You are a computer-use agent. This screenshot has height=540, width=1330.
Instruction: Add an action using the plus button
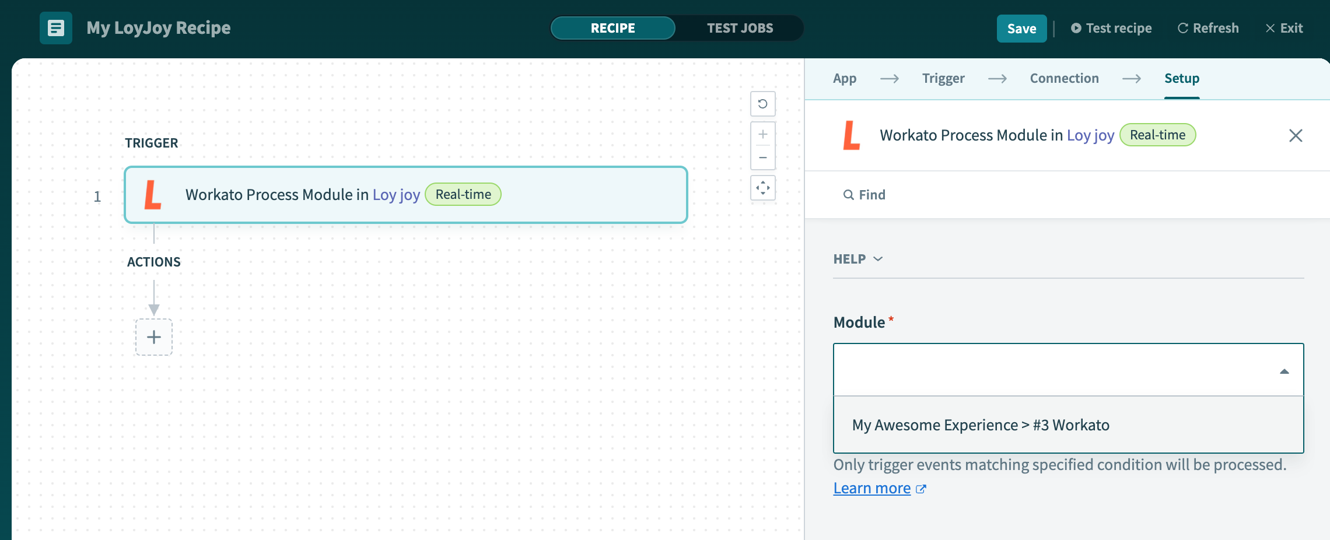(x=153, y=337)
